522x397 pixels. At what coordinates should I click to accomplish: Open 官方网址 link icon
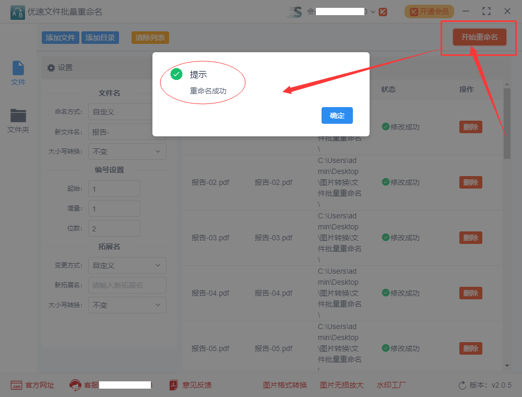tap(16, 386)
